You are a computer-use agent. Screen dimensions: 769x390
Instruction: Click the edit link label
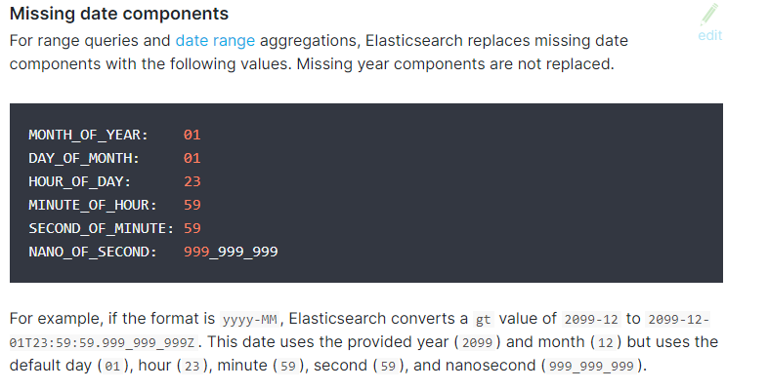[709, 36]
